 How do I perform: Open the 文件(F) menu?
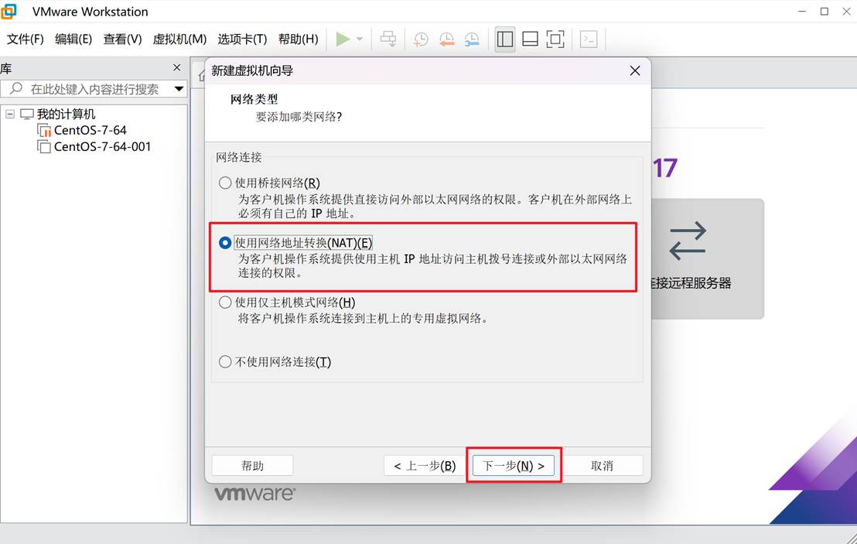pyautogui.click(x=26, y=39)
